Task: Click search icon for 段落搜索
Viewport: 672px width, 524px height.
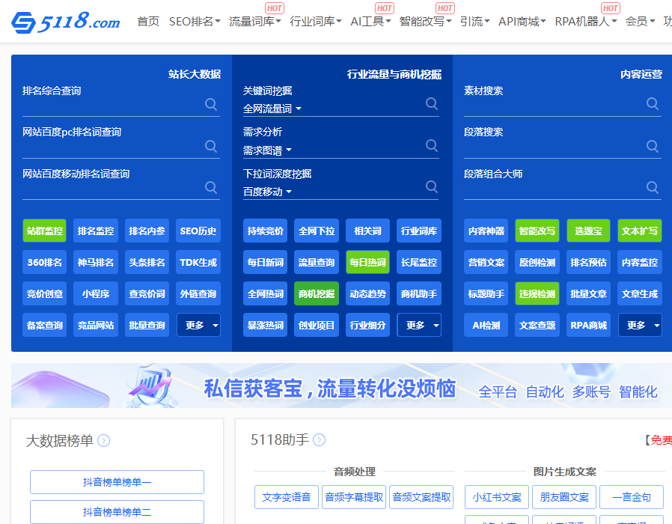Action: (653, 146)
